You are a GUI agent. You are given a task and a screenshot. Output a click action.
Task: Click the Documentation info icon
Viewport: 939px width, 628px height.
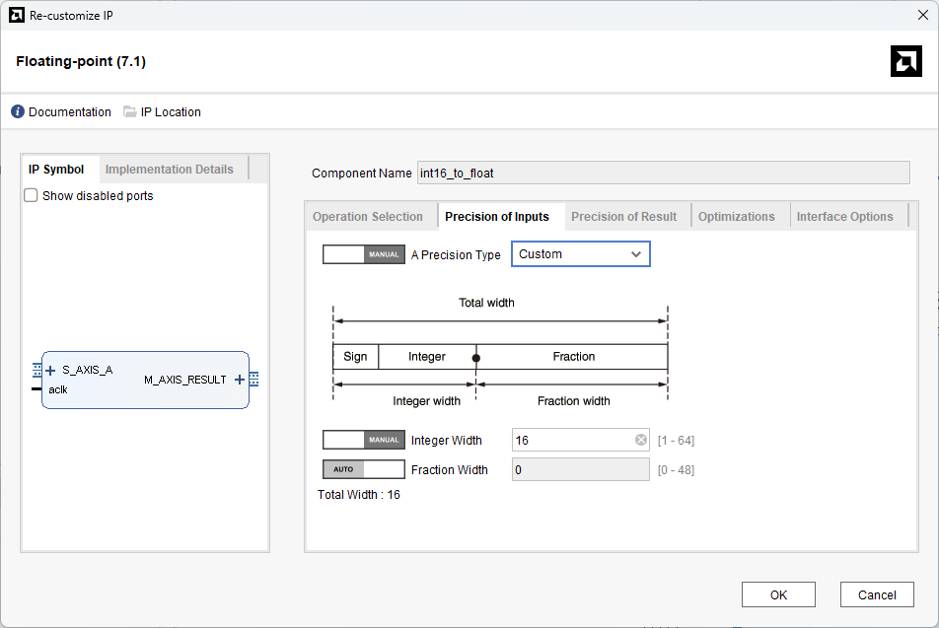[18, 112]
